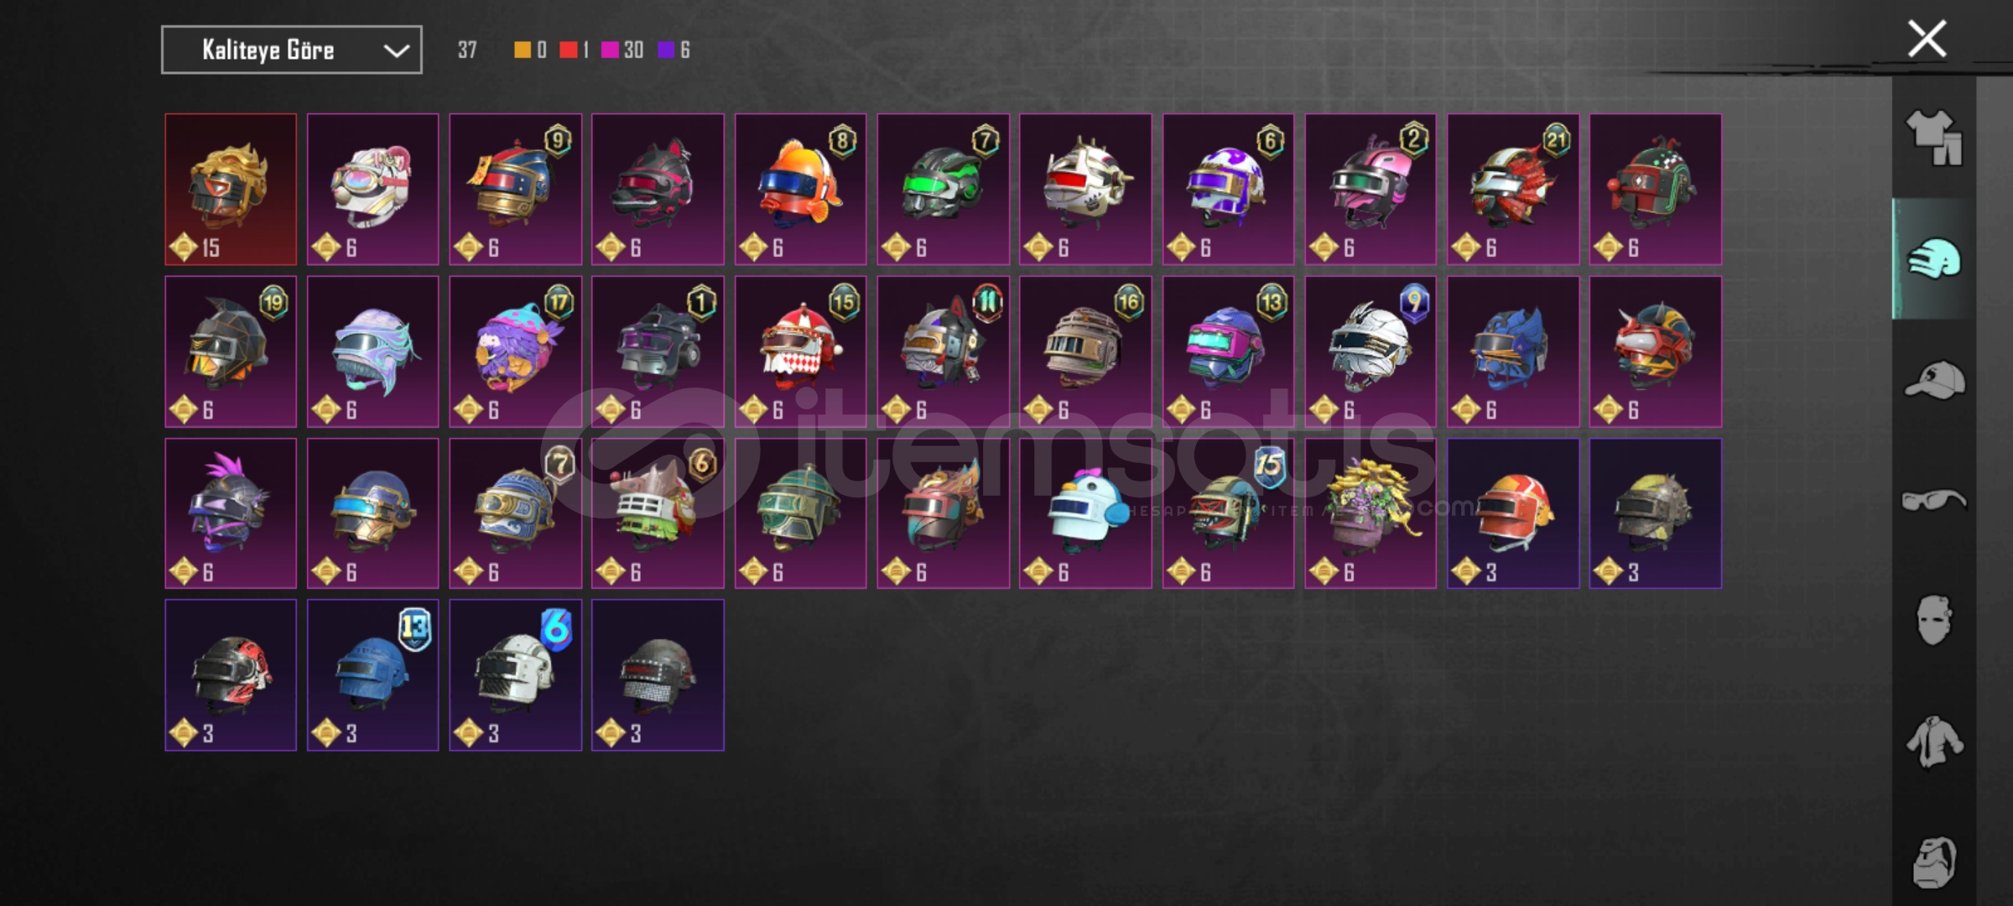Open the sunglasses category icon
2013x906 pixels.
[1934, 501]
